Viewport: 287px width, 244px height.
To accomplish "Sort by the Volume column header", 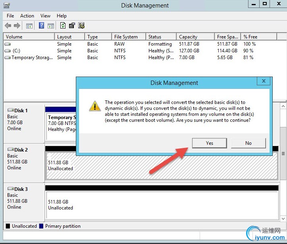I will click(x=29, y=37).
